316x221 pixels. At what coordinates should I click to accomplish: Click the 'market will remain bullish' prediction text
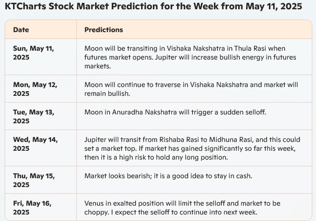point(191,89)
